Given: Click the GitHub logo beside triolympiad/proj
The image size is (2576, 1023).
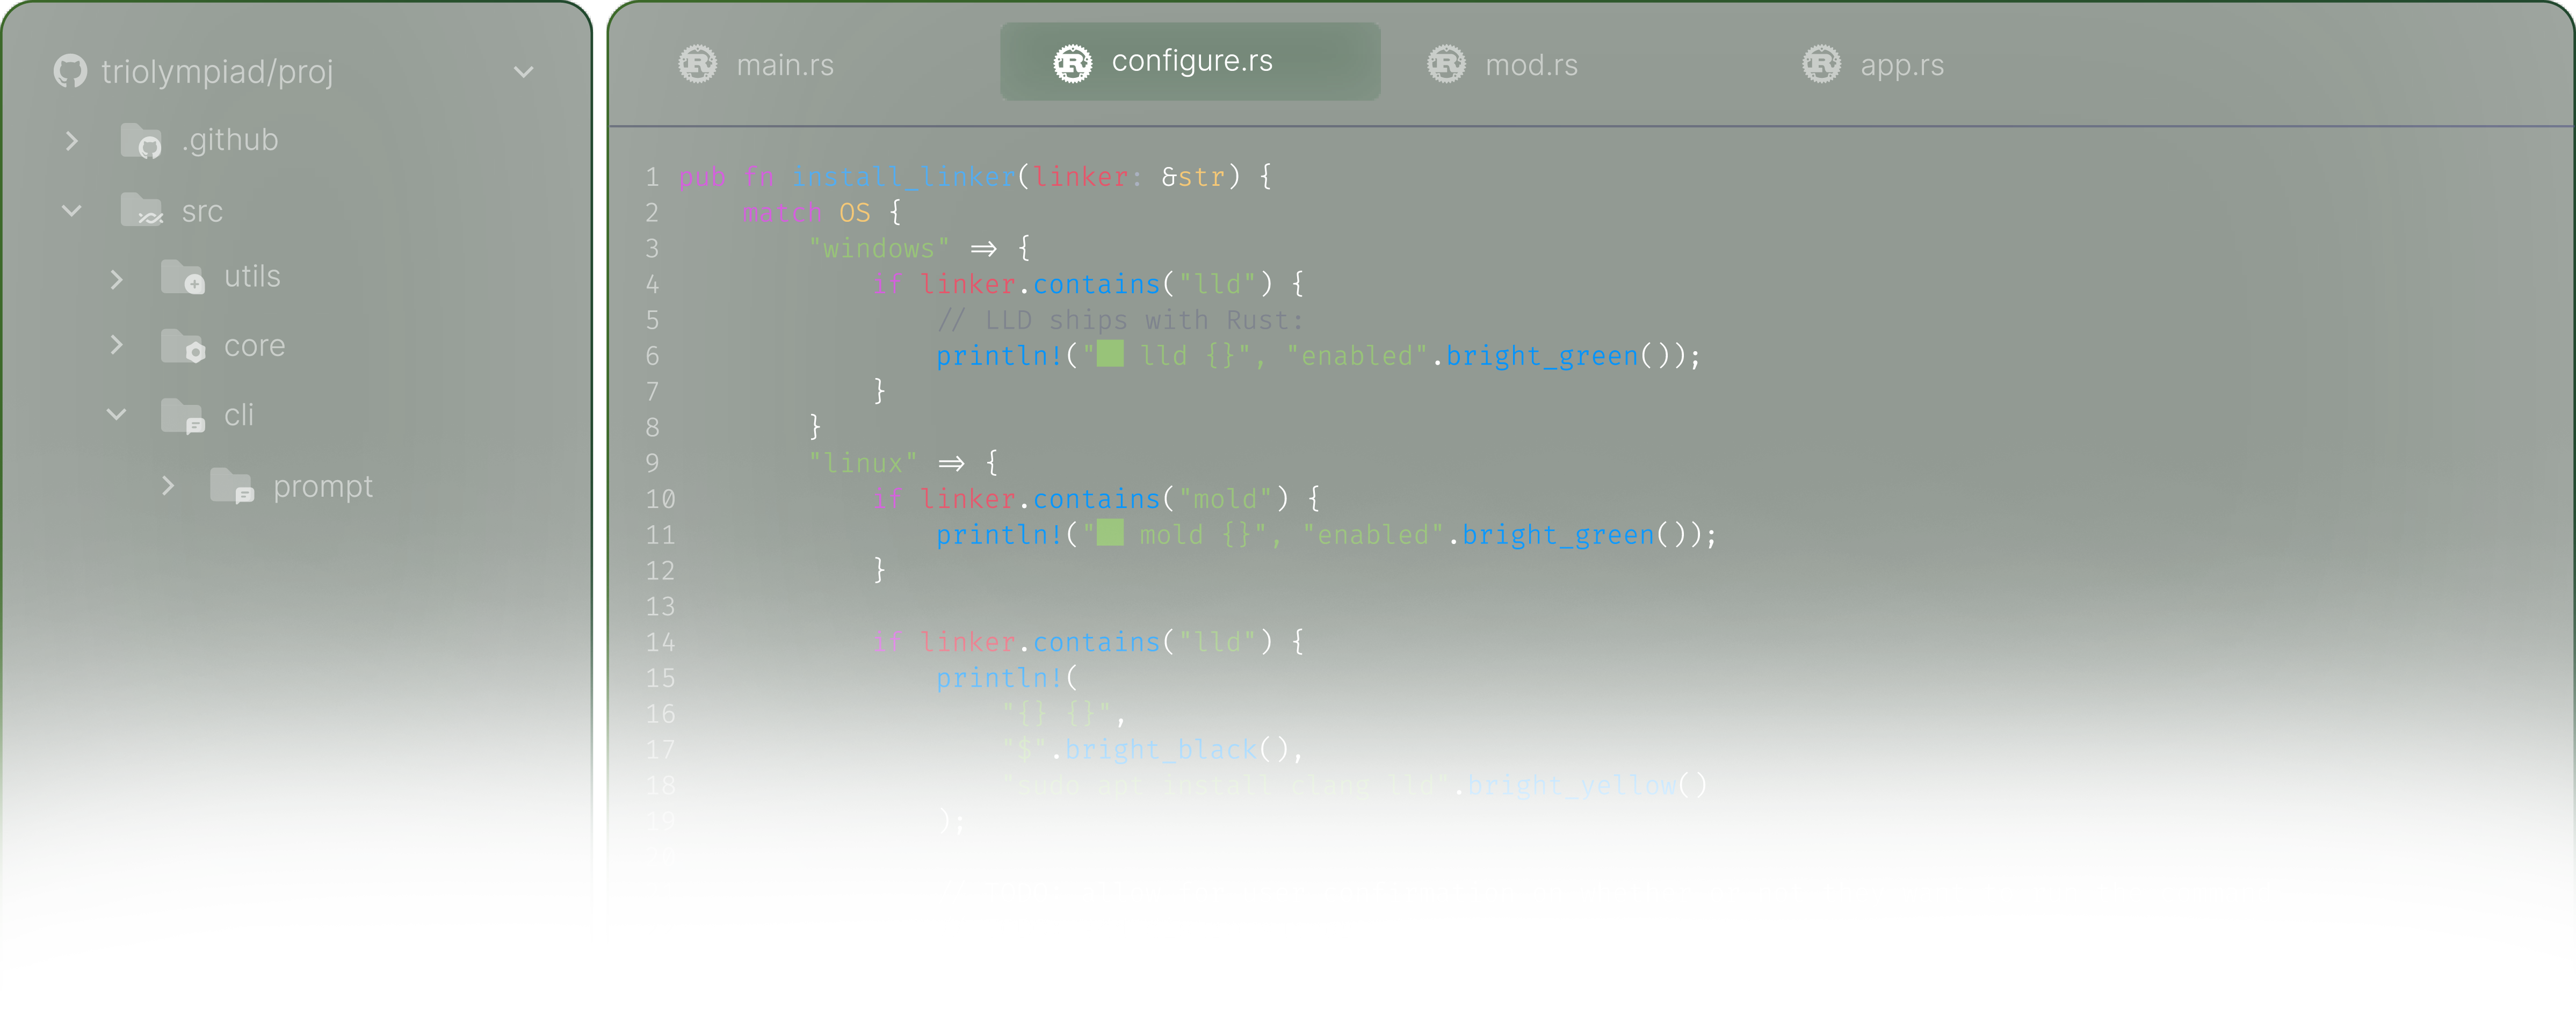Looking at the screenshot, I should 70,71.
